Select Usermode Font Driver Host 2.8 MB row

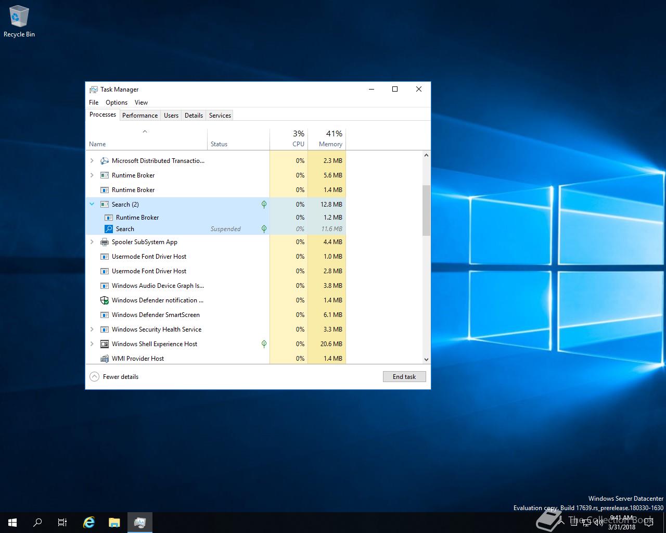[x=216, y=271]
